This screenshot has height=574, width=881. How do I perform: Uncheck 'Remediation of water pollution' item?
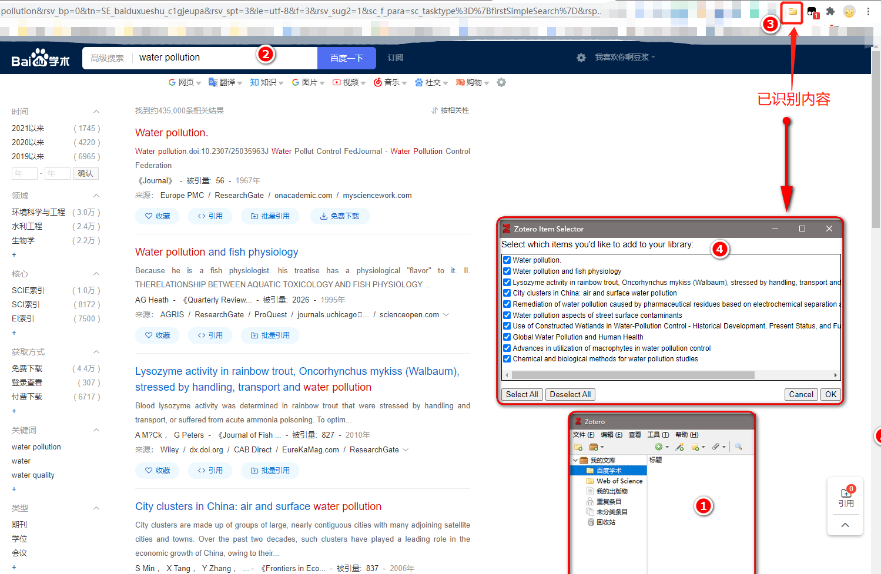click(x=507, y=304)
